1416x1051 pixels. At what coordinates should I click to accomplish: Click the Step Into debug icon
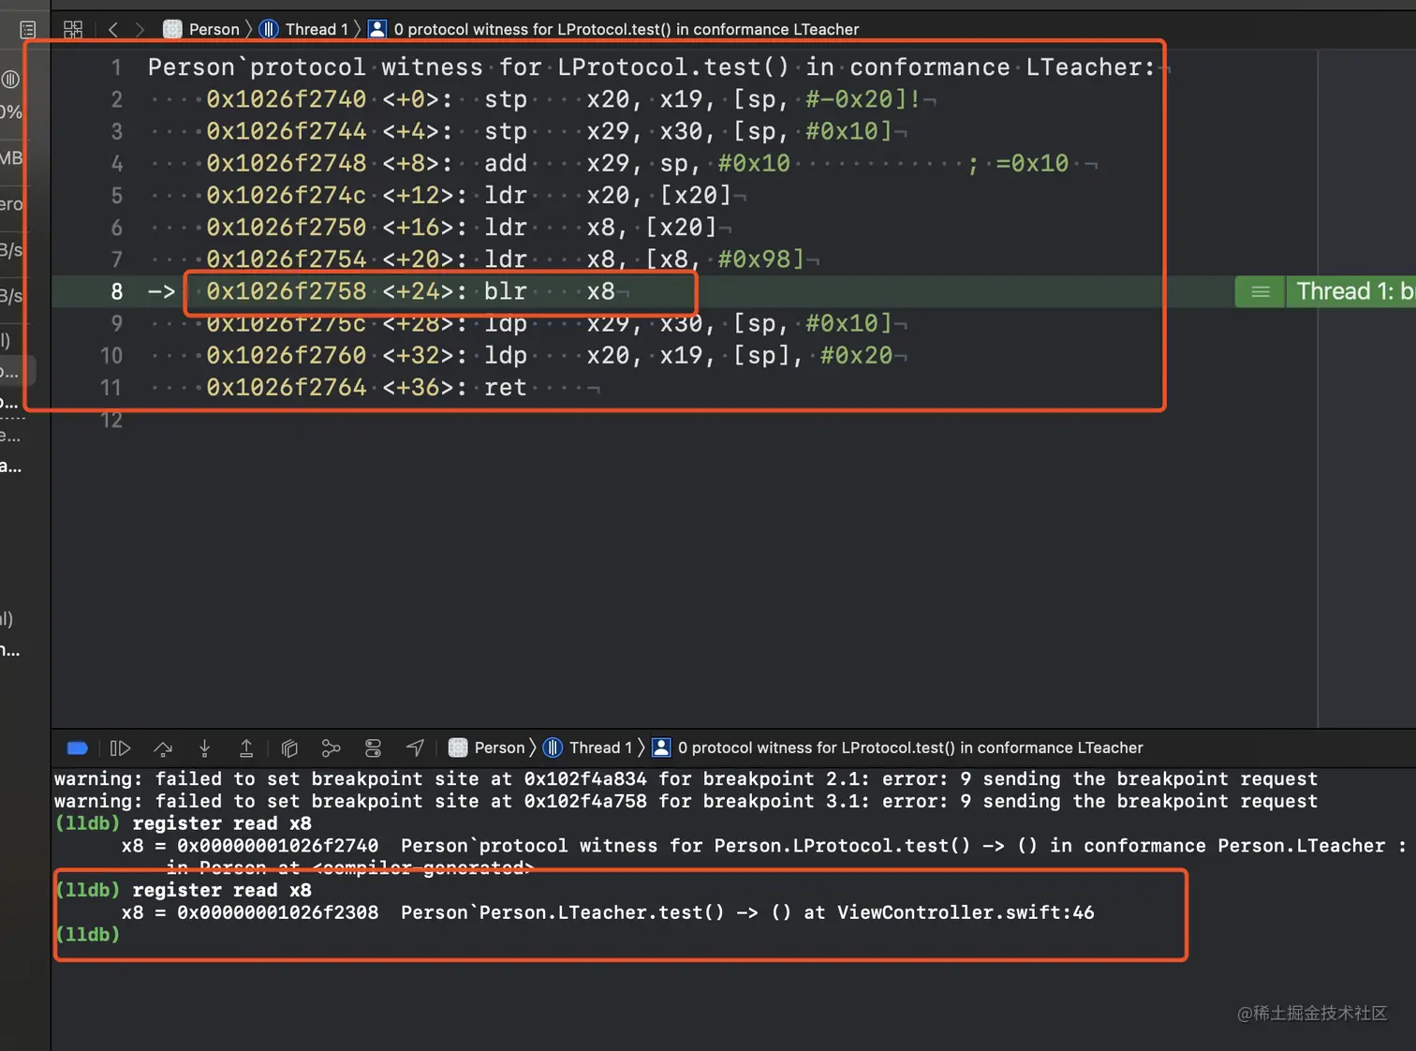tap(204, 748)
